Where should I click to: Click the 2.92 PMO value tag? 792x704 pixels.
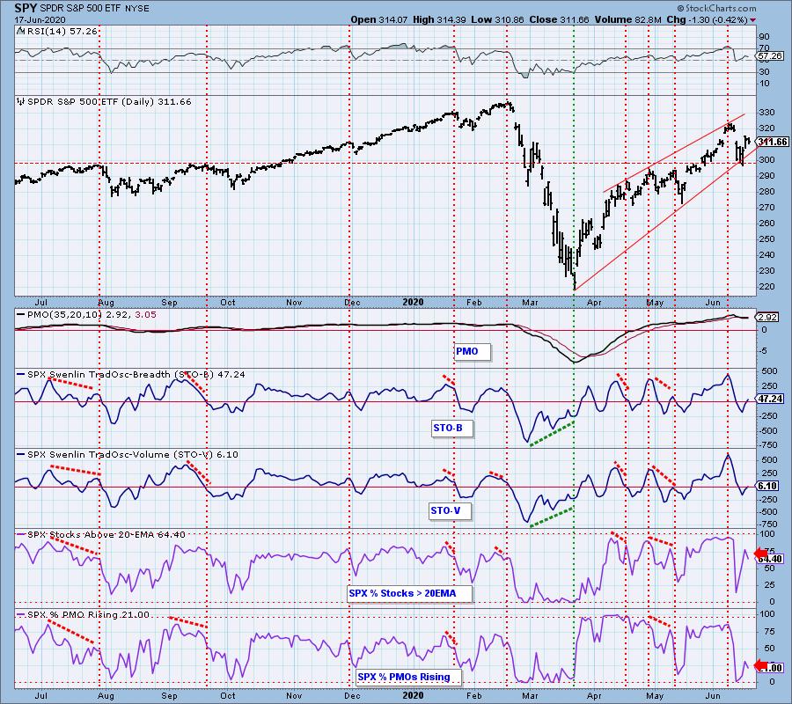[767, 317]
